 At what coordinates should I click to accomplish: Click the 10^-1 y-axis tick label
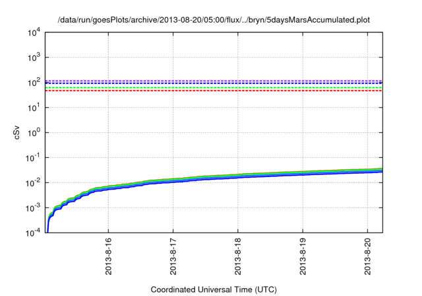(33, 158)
